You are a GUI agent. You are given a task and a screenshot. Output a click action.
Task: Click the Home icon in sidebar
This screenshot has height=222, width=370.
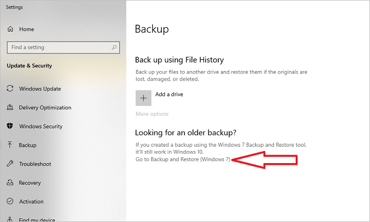click(10, 29)
